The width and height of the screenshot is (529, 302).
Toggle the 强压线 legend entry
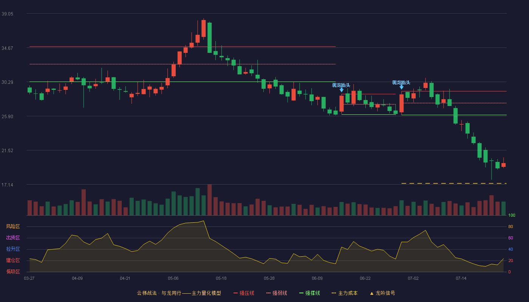pyautogui.click(x=244, y=293)
